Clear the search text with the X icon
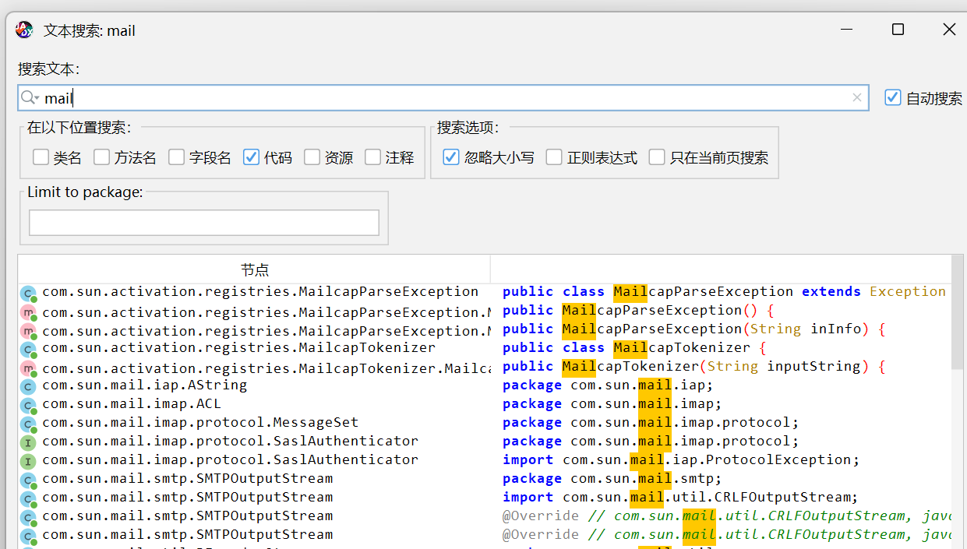 pyautogui.click(x=857, y=97)
